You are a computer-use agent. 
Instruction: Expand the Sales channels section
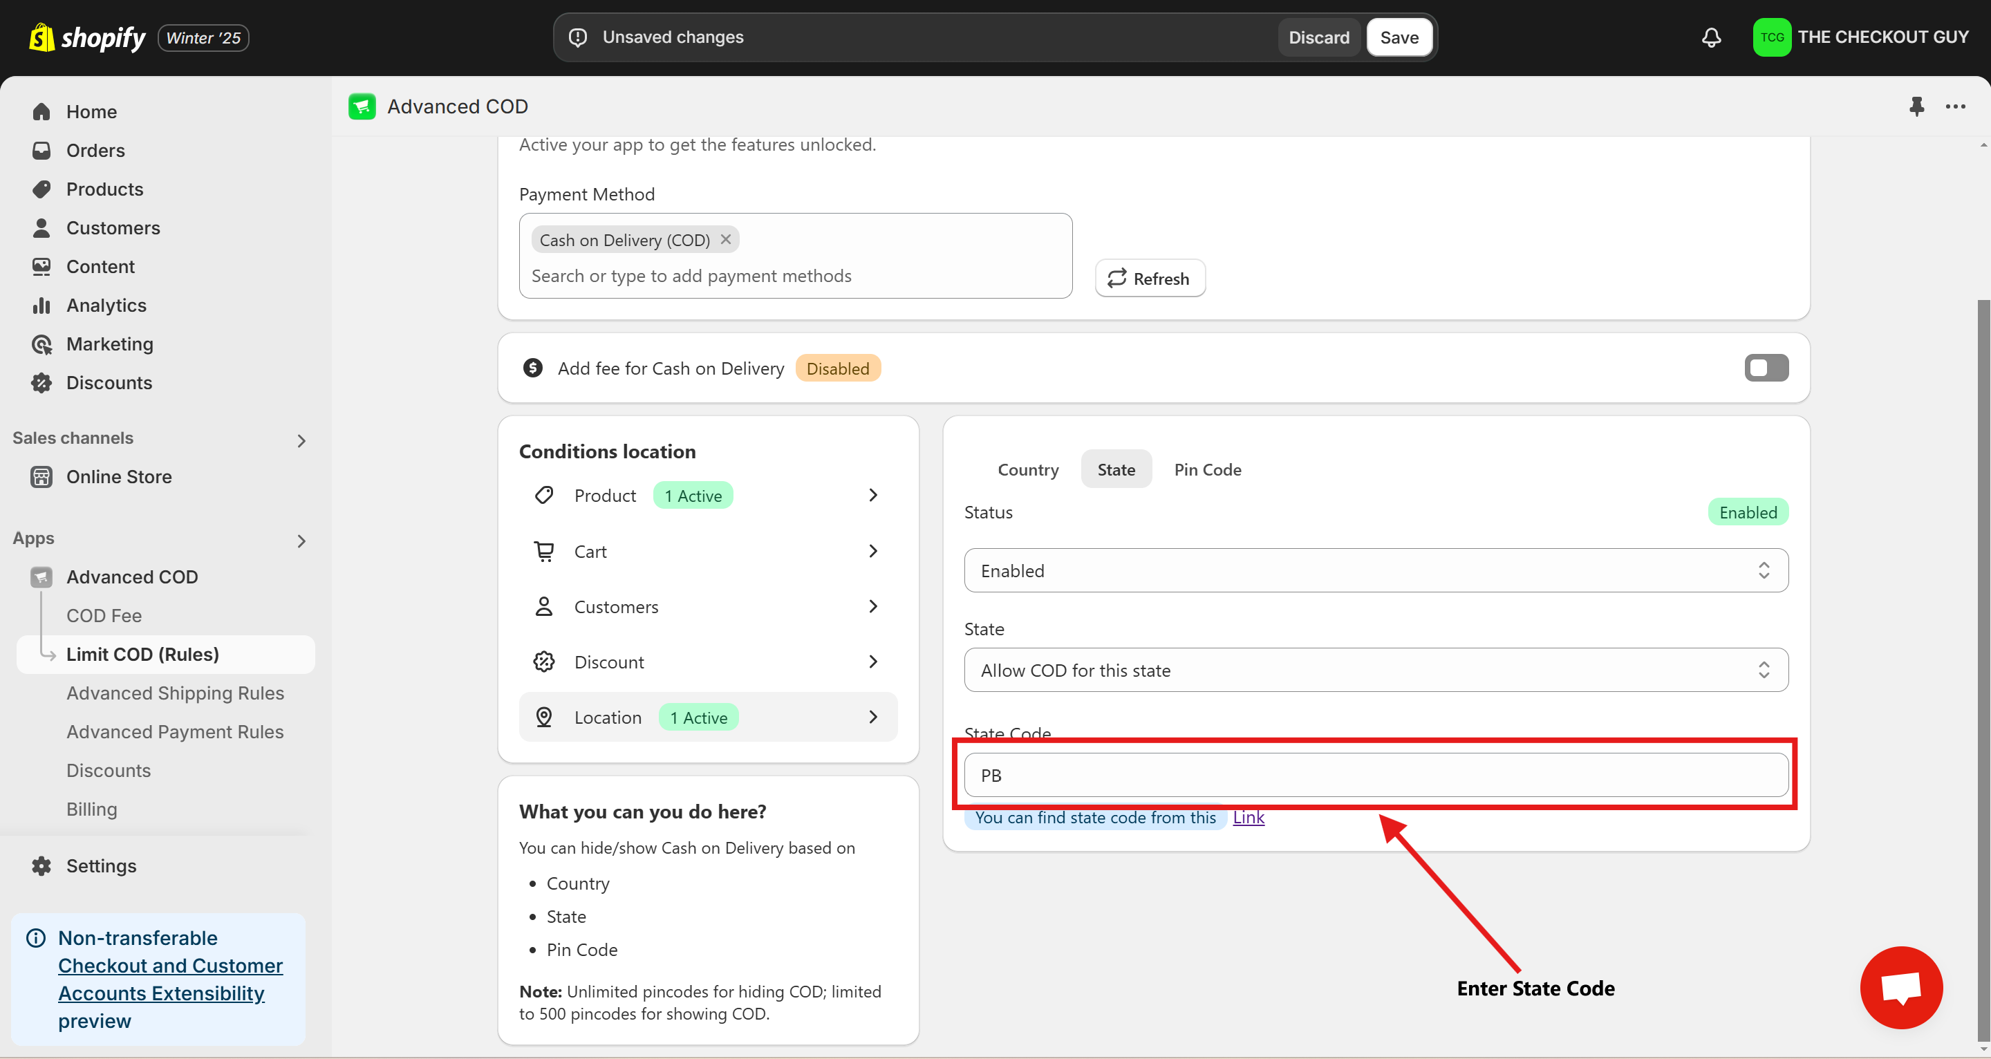coord(301,440)
